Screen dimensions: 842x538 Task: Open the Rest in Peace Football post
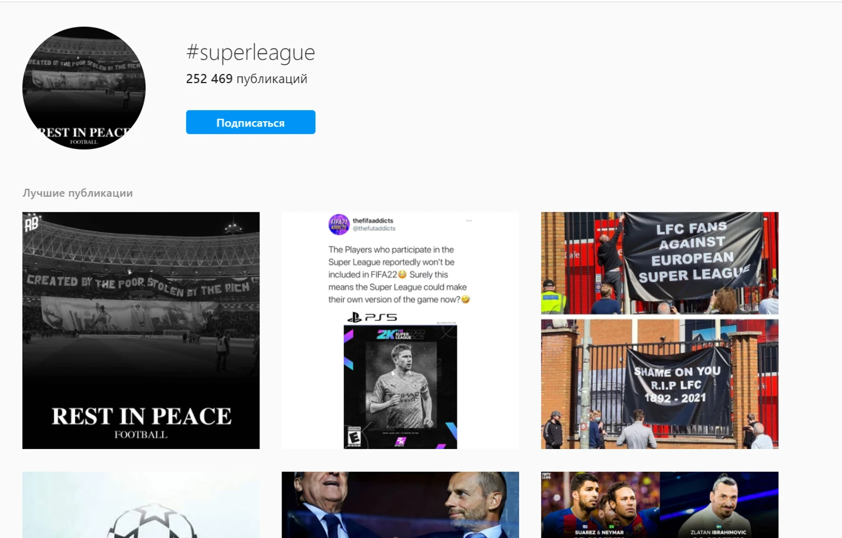[141, 330]
